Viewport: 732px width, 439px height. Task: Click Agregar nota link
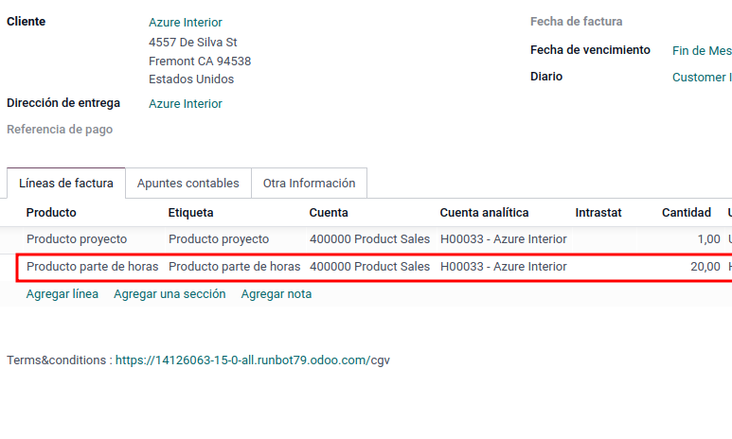(277, 294)
